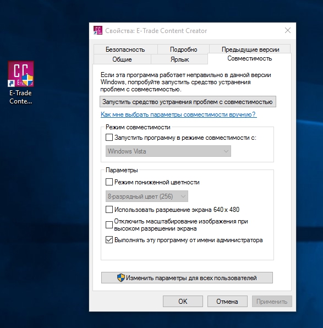
Task: Open the Ярлык tab
Action: (x=179, y=59)
